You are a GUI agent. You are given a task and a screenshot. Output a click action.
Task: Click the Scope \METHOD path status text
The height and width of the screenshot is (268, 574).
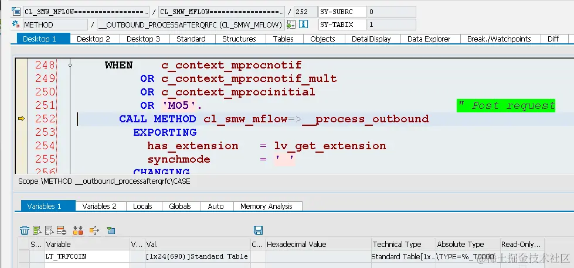click(104, 181)
